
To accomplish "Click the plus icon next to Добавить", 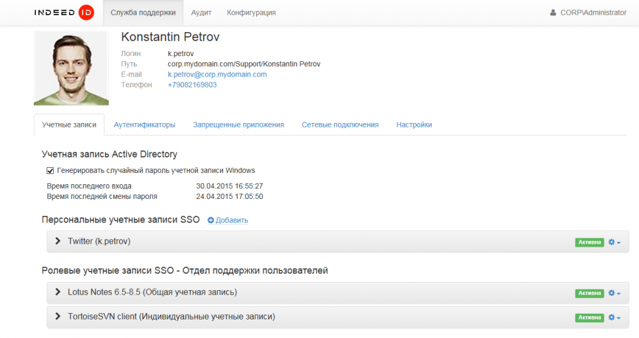I will tap(211, 221).
